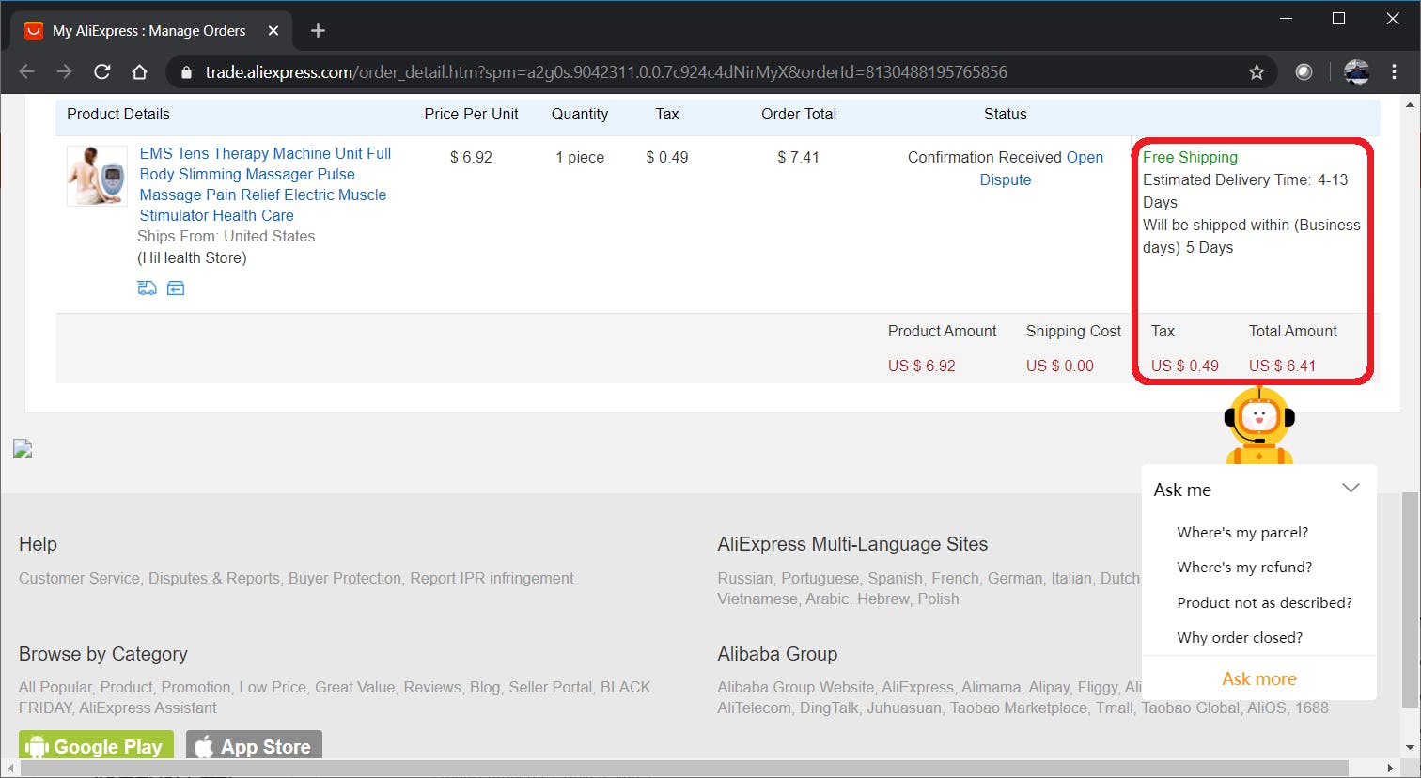Switch to the German language site
1421x778 pixels.
pos(1015,579)
